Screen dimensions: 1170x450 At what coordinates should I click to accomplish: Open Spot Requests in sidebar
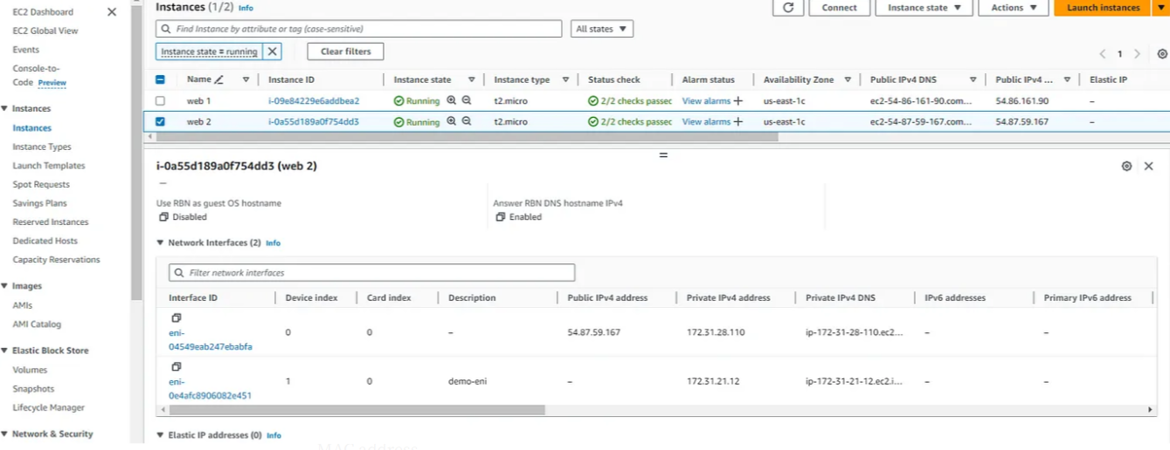pos(41,185)
